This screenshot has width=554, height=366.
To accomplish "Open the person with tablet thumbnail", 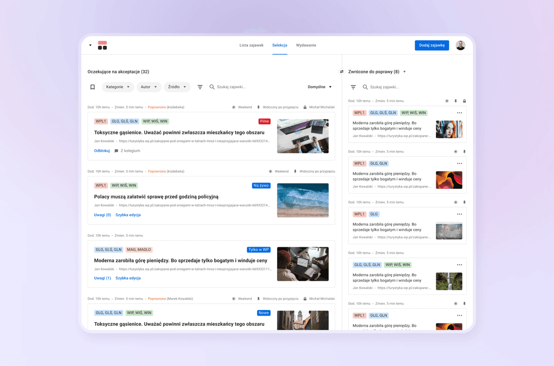I will tap(303, 264).
